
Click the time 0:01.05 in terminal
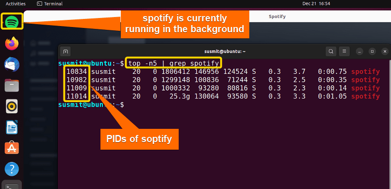tap(332, 96)
